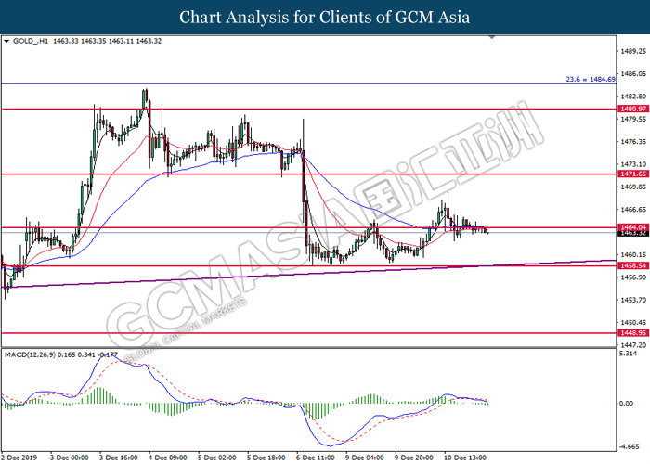Click the 1469.85 price axis value

coord(633,187)
